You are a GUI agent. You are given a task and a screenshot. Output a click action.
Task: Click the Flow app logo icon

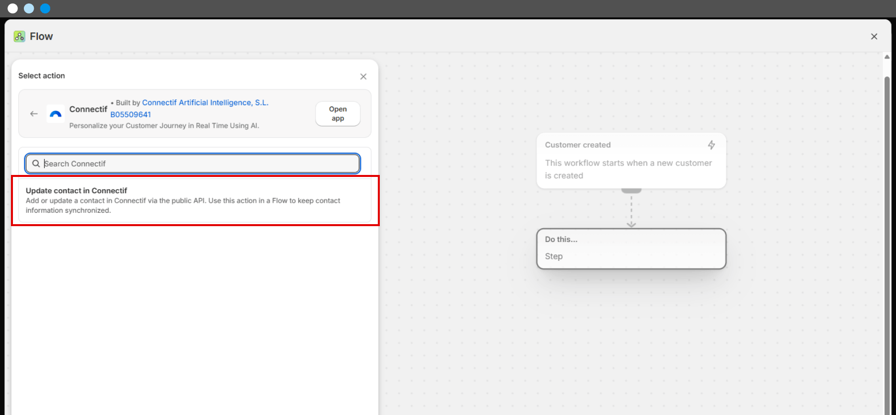click(19, 36)
